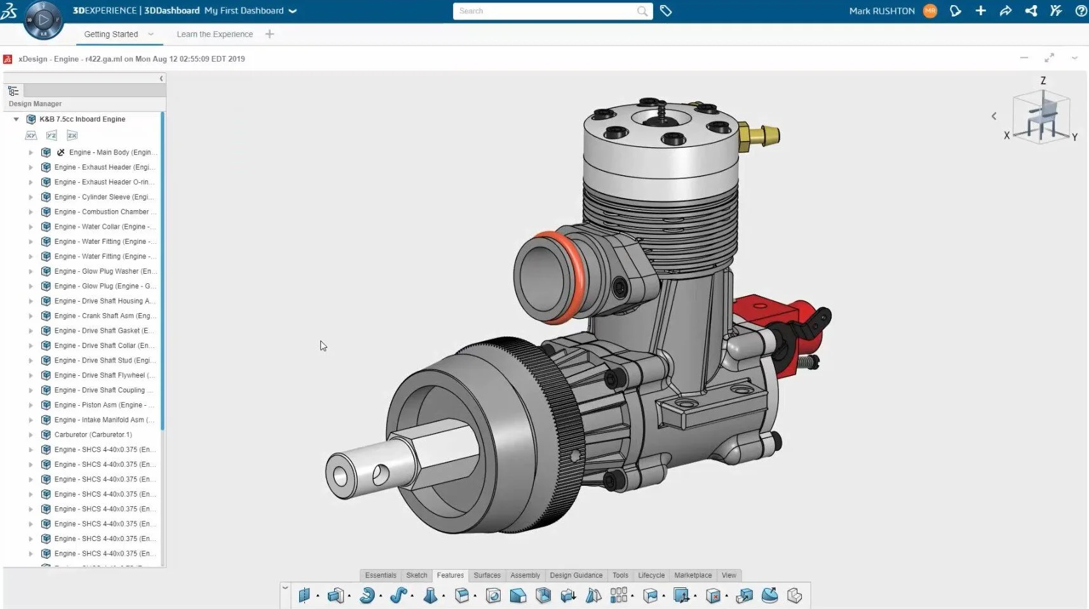Switch to the Assembly tab
The height and width of the screenshot is (609, 1089).
click(x=525, y=575)
